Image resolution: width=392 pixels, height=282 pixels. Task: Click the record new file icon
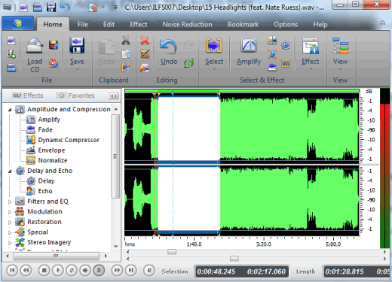point(11,54)
